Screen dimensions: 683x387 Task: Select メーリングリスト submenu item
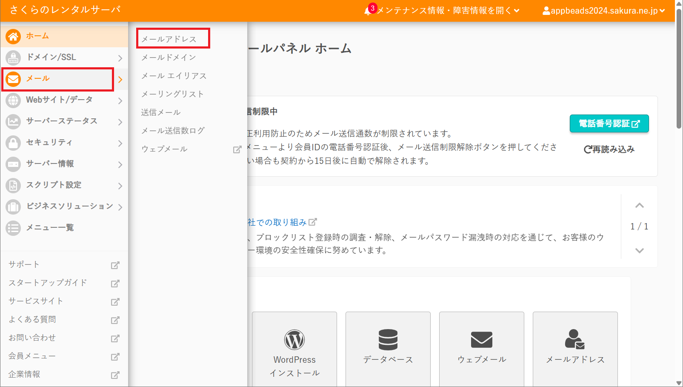(172, 94)
